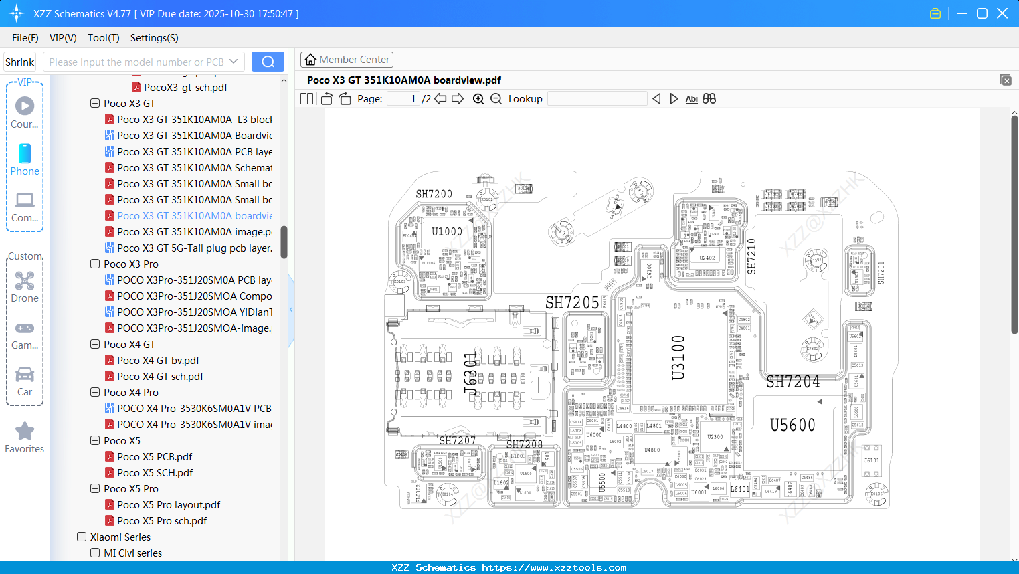Toggle the two-page view icon
Image resolution: width=1019 pixels, height=574 pixels.
pyautogui.click(x=307, y=99)
